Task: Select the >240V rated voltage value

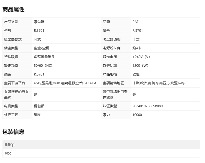Action: click(x=141, y=57)
